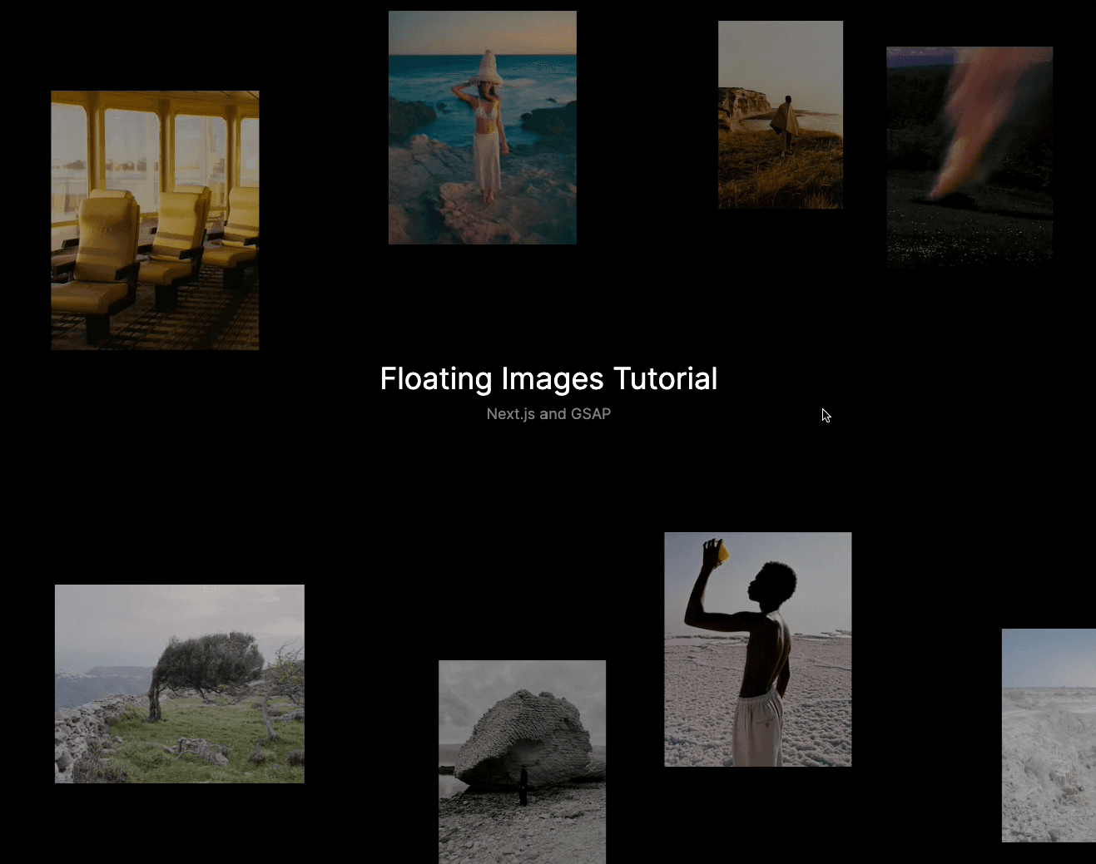Click the yellow object in man's raised hand
The image size is (1096, 864).
(721, 550)
